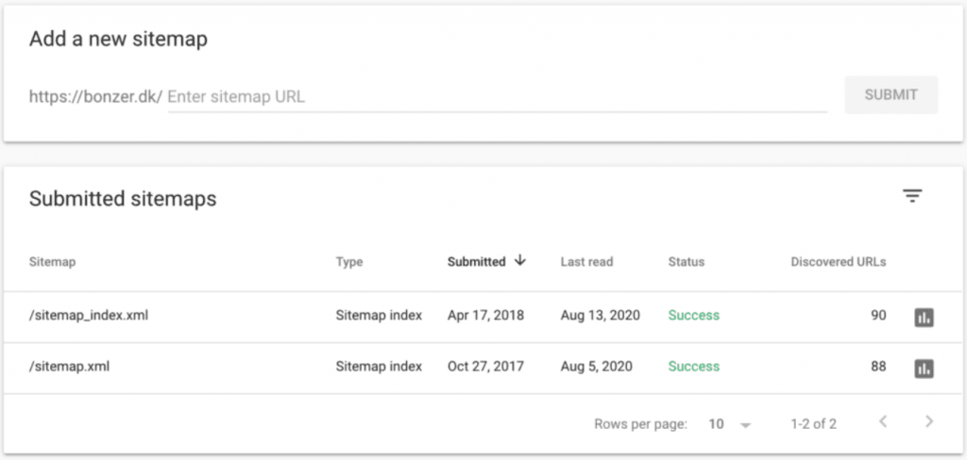The image size is (967, 460).
Task: Sort by the Type column header
Action: click(348, 262)
